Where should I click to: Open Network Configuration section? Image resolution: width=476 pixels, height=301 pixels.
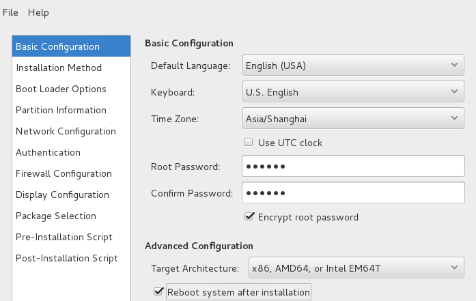(x=71, y=131)
